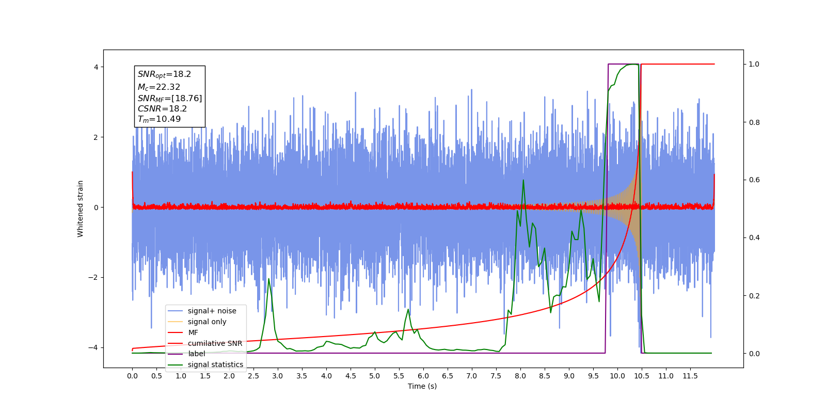Click the 4 tick on strain axis

click(x=96, y=67)
